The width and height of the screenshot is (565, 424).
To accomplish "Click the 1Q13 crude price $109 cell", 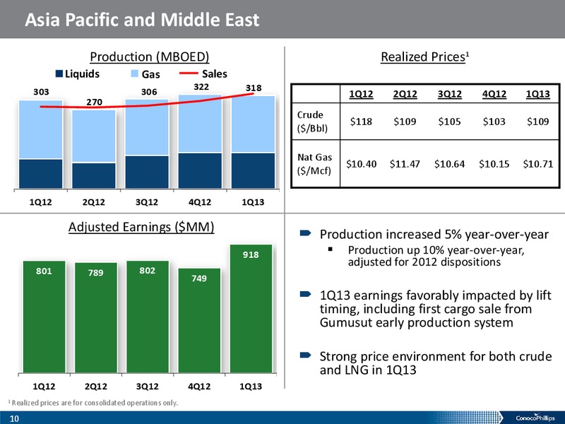I will (538, 122).
